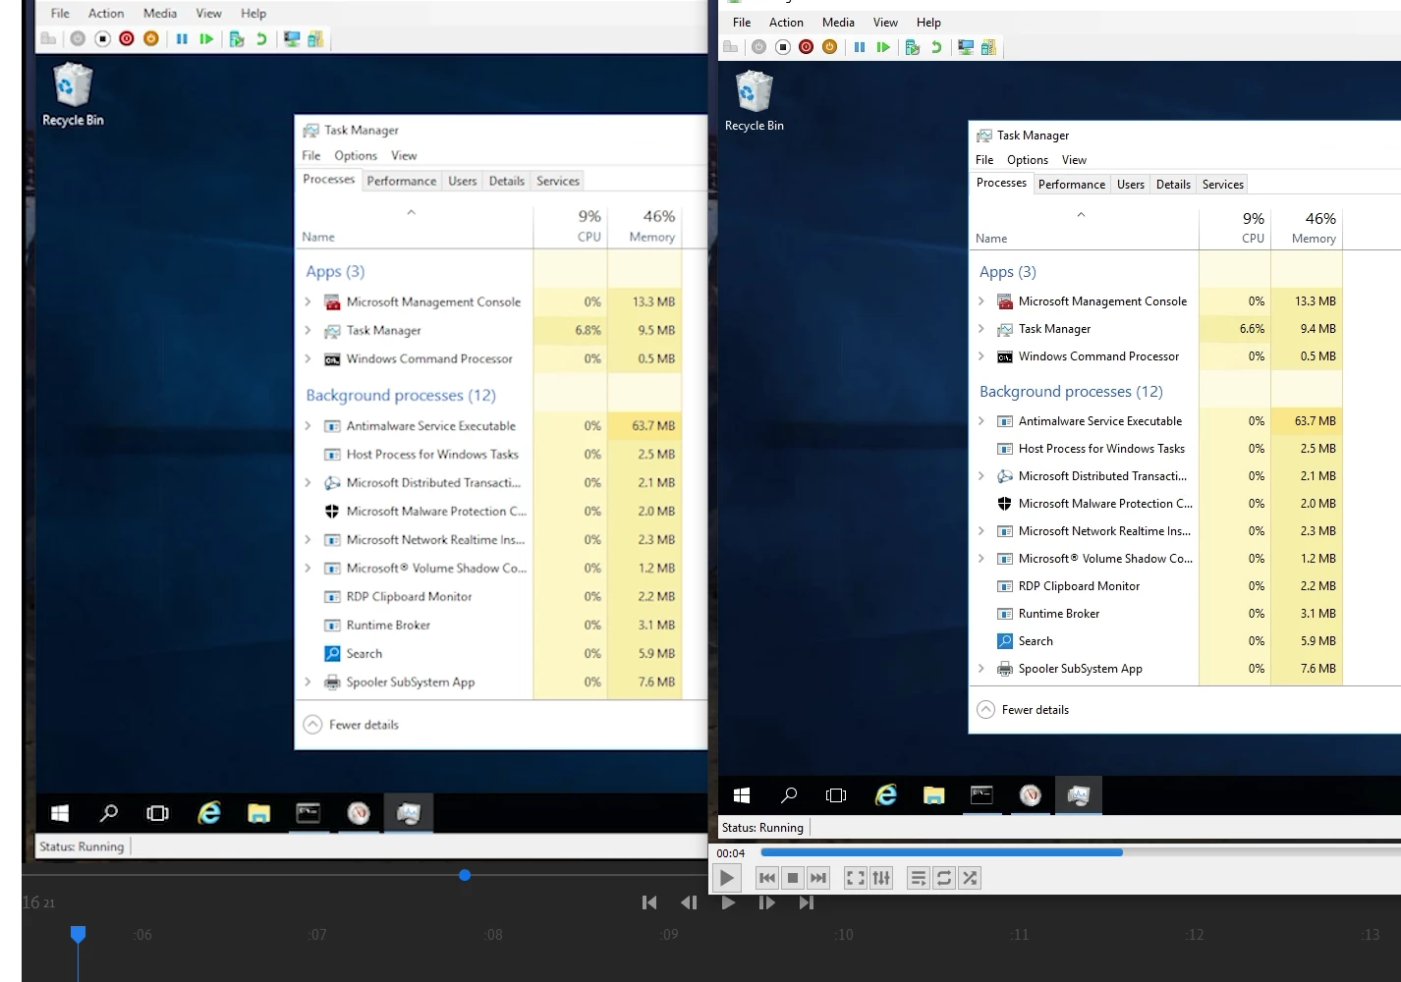Image resolution: width=1401 pixels, height=982 pixels.
Task: Expand Task Manager row in right Task Manager
Action: pyautogui.click(x=981, y=329)
